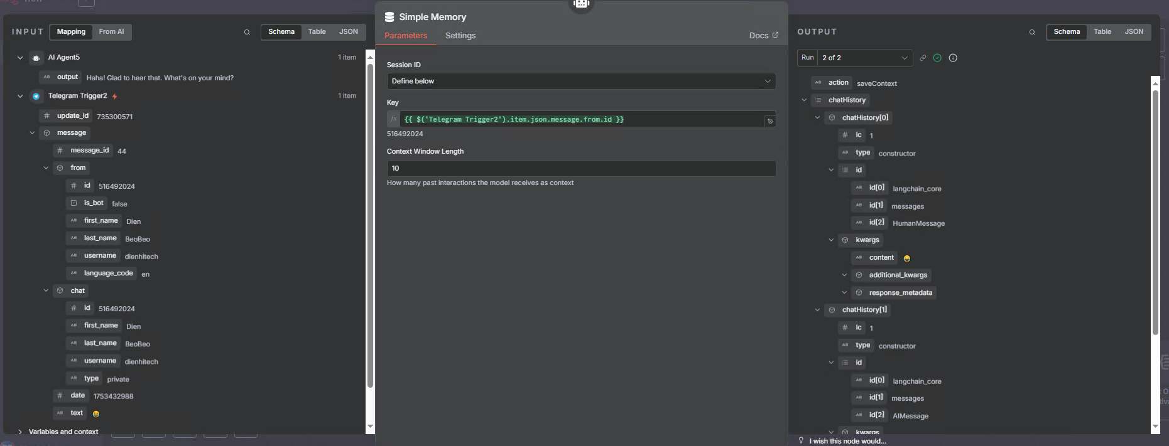
Task: Click the Context Window Length input field
Action: pos(581,168)
